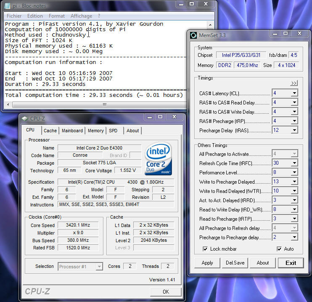The width and height of the screenshot is (312, 302).
Task: Click the Apply button in MemSet
Action: click(x=207, y=263)
